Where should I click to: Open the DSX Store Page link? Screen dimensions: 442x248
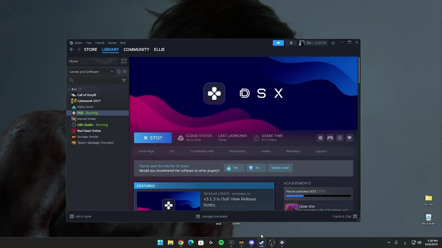click(146, 151)
